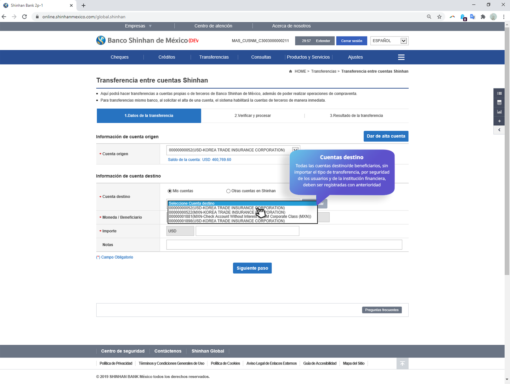Click the scroll-to-top arrow in the footer
The width and height of the screenshot is (510, 384).
point(402,363)
